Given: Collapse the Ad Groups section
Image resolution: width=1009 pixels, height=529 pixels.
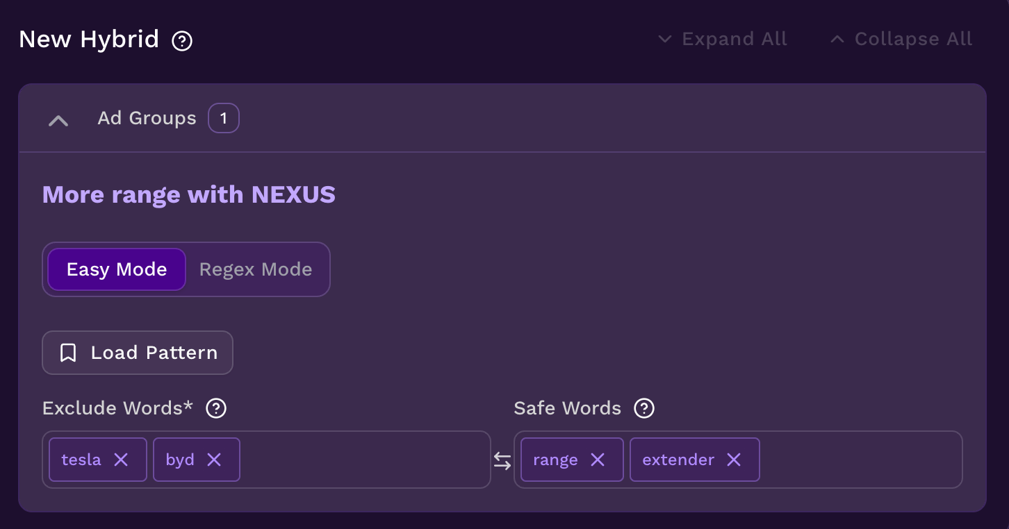Looking at the screenshot, I should pos(58,120).
